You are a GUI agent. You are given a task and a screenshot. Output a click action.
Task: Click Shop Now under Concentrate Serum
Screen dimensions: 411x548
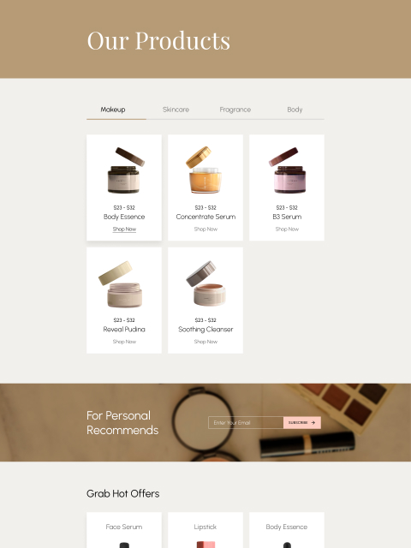205,229
